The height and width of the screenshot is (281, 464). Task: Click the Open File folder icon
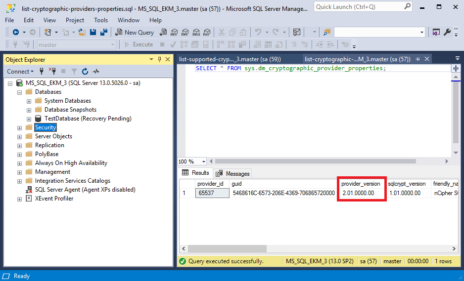click(82, 32)
